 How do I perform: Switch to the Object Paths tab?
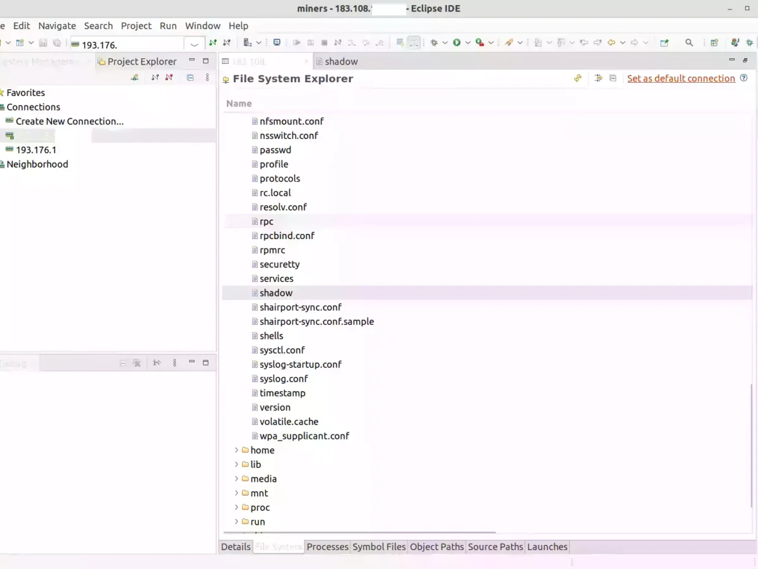(437, 547)
